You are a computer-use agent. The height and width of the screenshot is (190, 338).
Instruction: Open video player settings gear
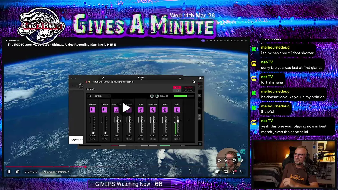234,172
